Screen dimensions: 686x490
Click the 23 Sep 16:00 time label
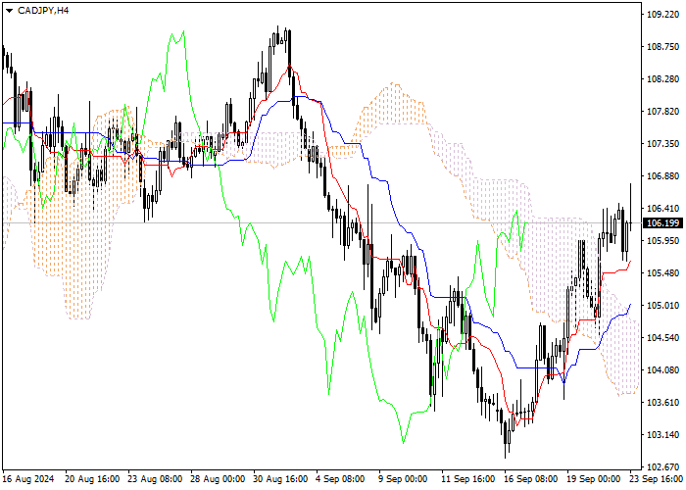tap(657, 479)
